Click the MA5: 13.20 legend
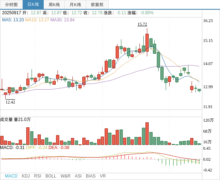This screenshot has height=180, width=220. click(13, 20)
